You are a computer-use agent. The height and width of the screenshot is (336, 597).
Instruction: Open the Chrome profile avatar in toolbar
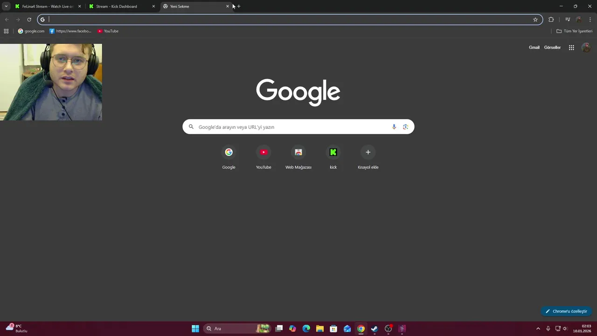[x=579, y=20]
